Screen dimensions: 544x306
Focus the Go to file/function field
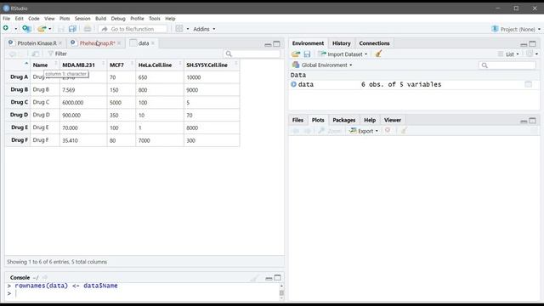[133, 29]
